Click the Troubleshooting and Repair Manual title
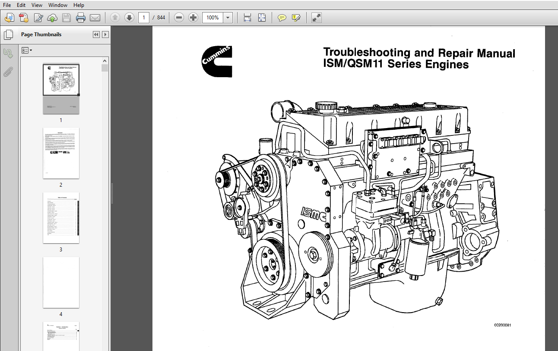Screen dimensions: 558x351 click(419, 53)
